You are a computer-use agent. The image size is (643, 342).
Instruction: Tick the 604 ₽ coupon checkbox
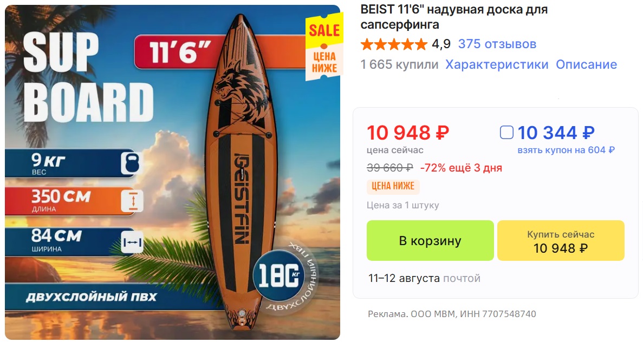tap(506, 133)
